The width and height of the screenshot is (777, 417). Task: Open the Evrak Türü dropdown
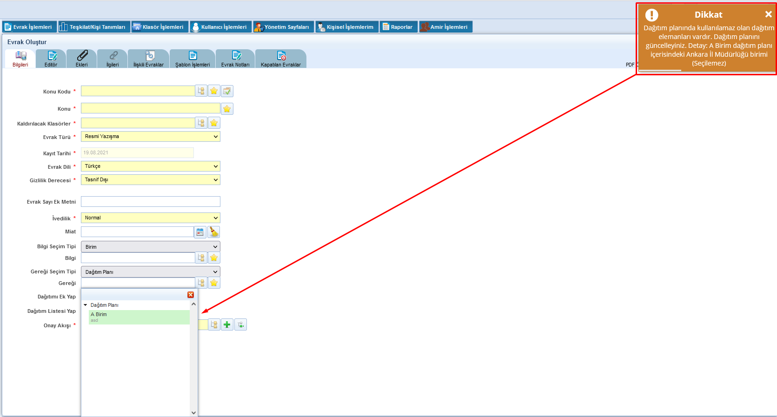pos(150,137)
